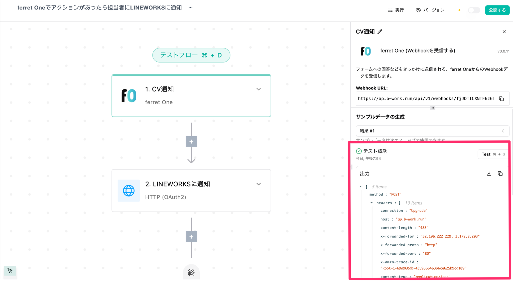Expand the chevron on the CV通知 step
Viewport: 513px width, 287px height.
[259, 89]
